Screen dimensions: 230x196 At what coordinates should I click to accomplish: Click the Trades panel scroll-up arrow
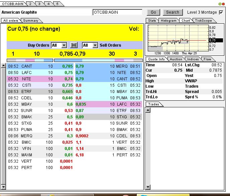pyautogui.click(x=147, y=109)
